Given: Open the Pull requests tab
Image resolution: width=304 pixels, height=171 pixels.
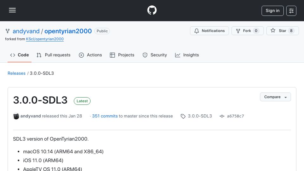Looking at the screenshot, I should [54, 55].
